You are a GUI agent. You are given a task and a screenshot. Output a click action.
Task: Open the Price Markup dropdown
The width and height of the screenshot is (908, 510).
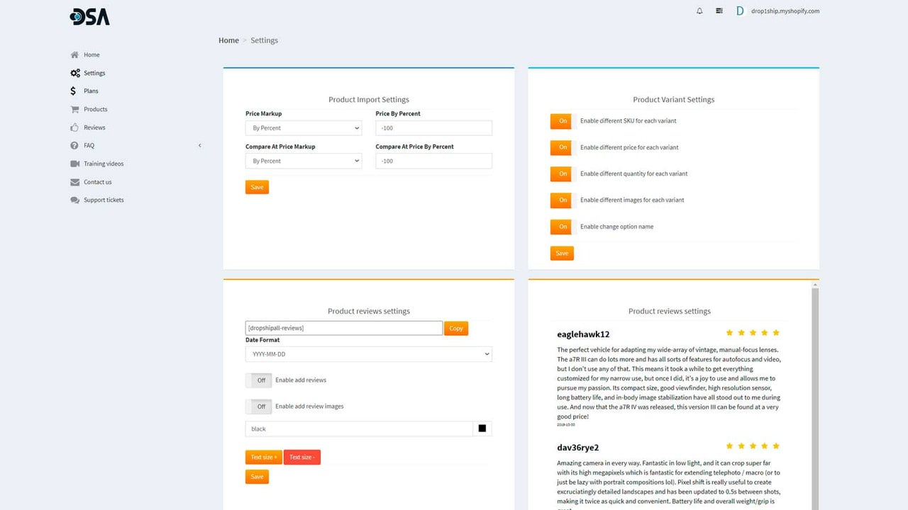click(x=304, y=128)
